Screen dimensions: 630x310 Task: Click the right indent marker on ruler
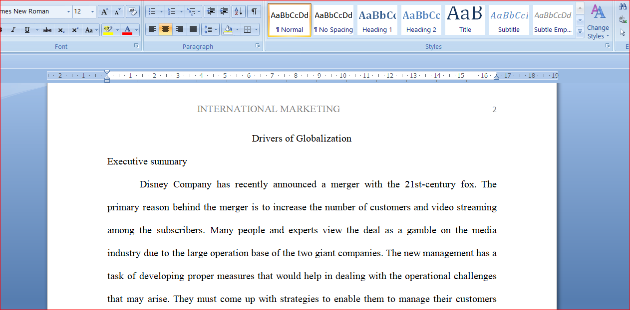click(x=496, y=77)
